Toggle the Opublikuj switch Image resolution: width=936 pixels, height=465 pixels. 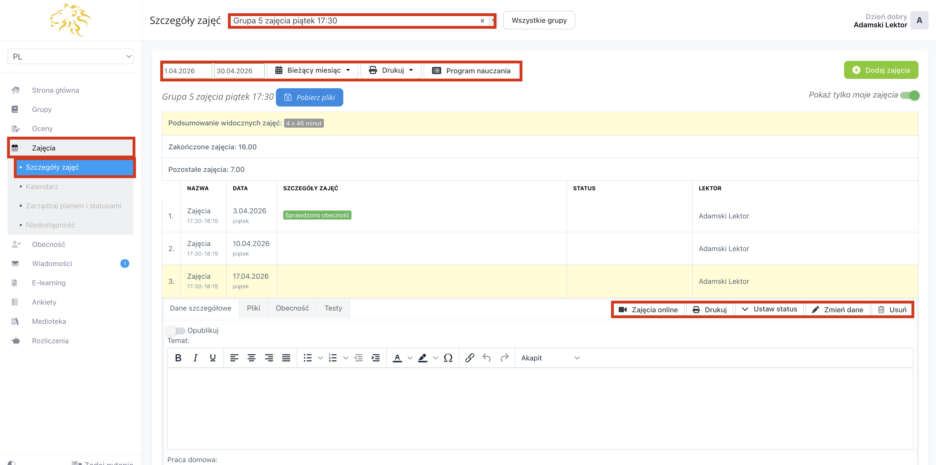pyautogui.click(x=176, y=330)
